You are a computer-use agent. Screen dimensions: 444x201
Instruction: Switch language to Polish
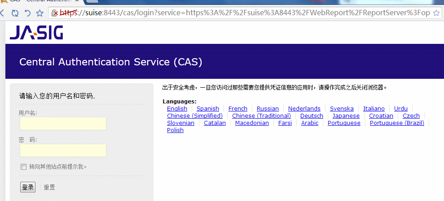[x=175, y=130]
